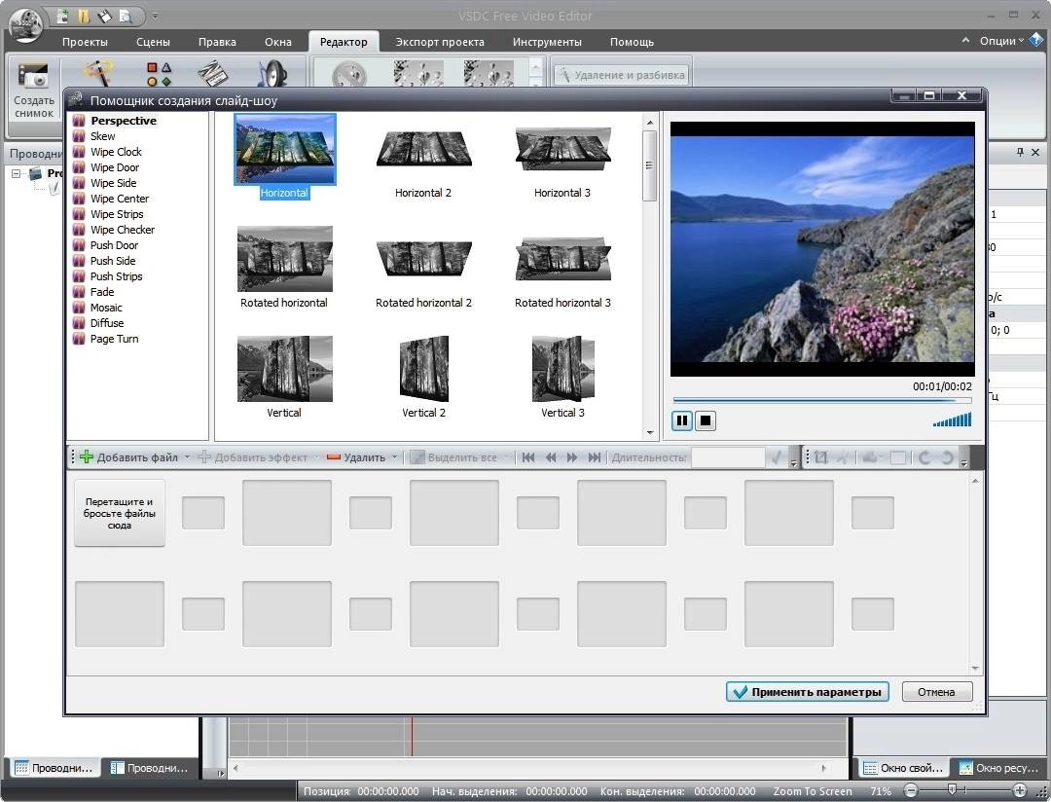Select the Push Strips transition category

116,276
